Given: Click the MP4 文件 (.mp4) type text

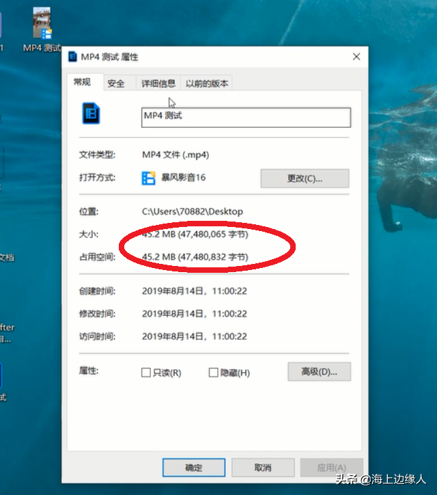Looking at the screenshot, I should [x=175, y=155].
